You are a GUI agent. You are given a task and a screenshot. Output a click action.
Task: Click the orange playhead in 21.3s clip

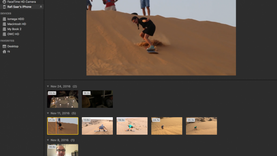tap(56, 126)
